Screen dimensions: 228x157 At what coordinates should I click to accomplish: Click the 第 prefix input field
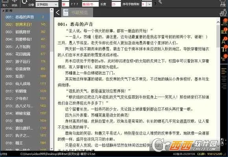coord(65,4)
